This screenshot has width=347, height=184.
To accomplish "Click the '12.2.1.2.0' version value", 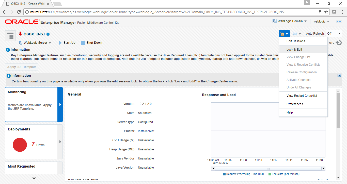I will pyautogui.click(x=145, y=104).
